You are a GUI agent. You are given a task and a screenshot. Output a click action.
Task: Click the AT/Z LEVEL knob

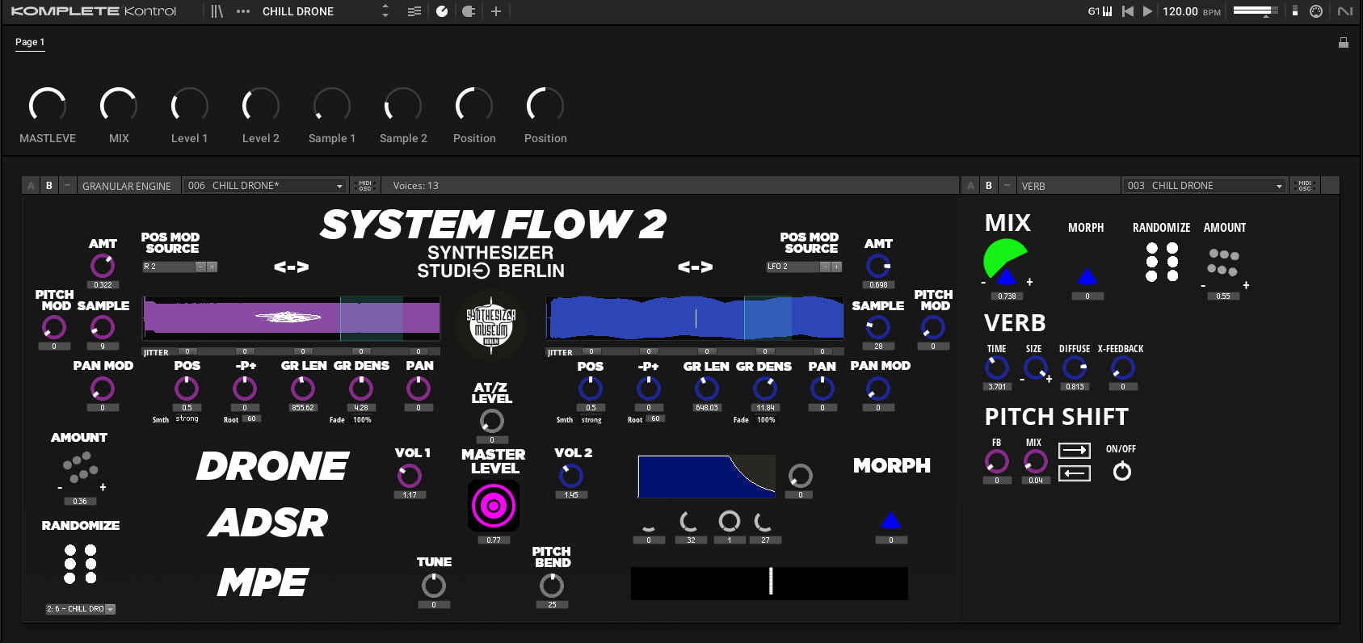coord(491,421)
